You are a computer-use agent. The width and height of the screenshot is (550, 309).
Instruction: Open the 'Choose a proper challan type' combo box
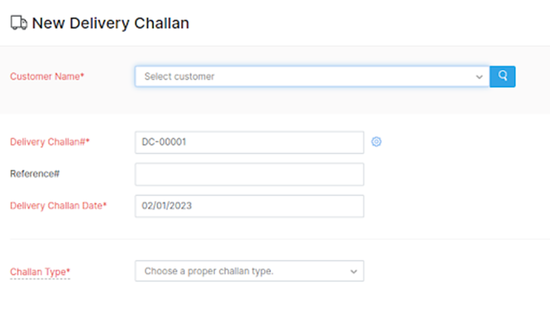click(245, 271)
